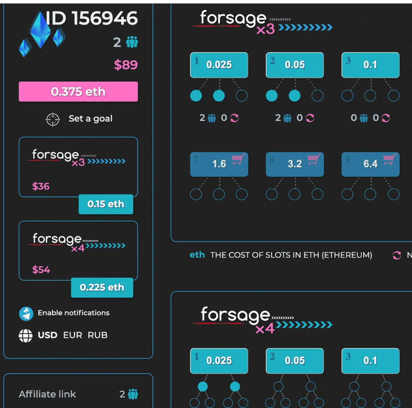The image size is (412, 408).
Task: Click partners icon under x3 0.05 slot
Action: pos(287,118)
